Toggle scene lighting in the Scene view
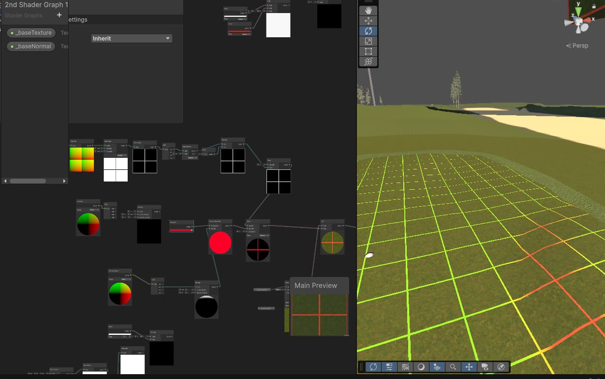Screen dimensions: 605x379 pyautogui.click(x=421, y=367)
